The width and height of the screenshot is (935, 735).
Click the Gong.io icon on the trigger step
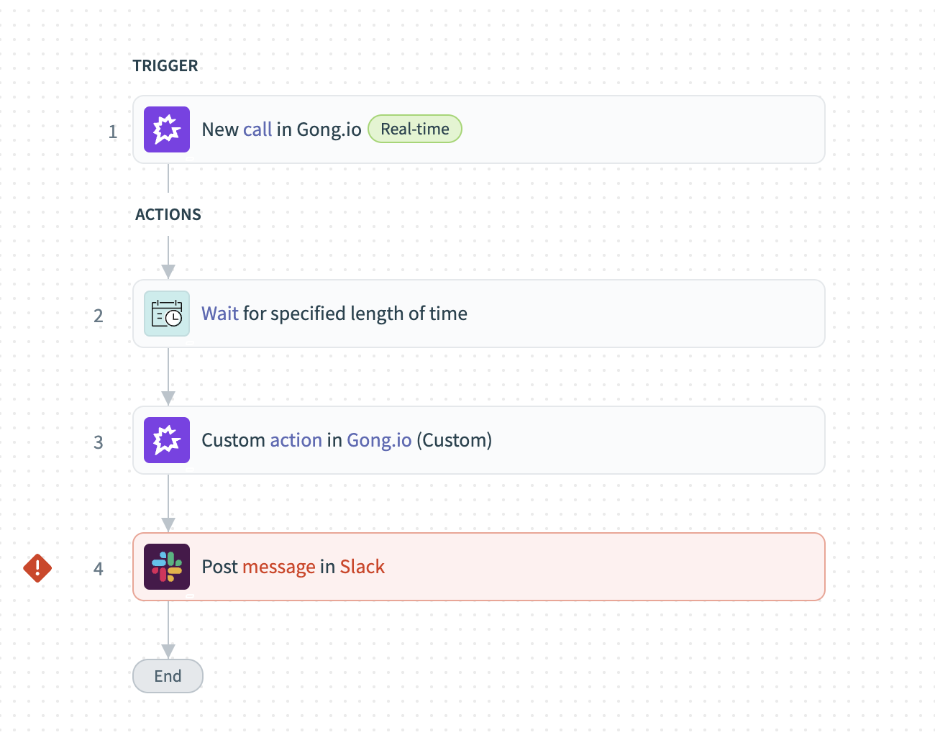(167, 129)
